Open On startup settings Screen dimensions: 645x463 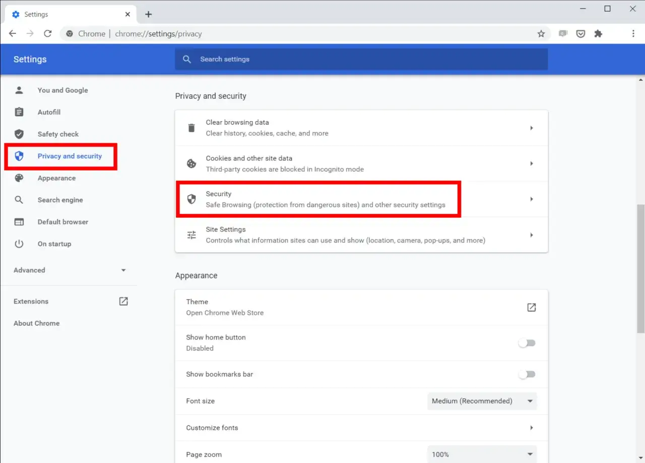click(x=54, y=244)
